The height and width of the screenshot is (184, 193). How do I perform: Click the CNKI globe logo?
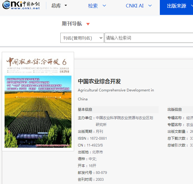(x=6, y=5)
